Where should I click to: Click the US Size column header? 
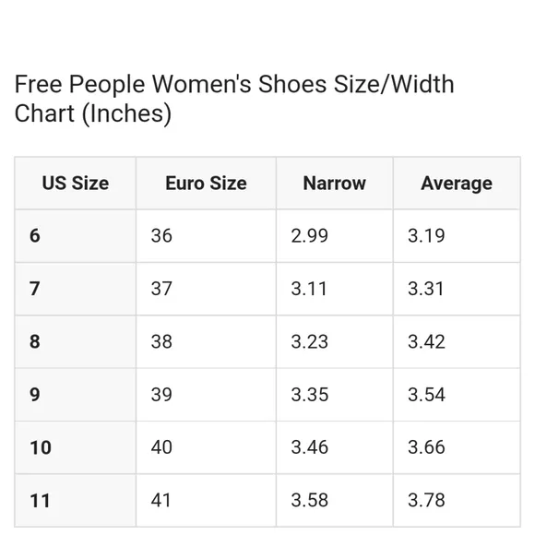pyautogui.click(x=76, y=184)
